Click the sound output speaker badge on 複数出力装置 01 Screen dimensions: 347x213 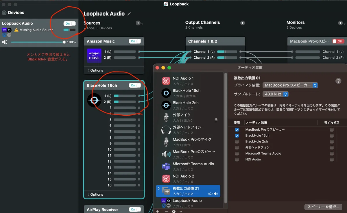(216, 194)
